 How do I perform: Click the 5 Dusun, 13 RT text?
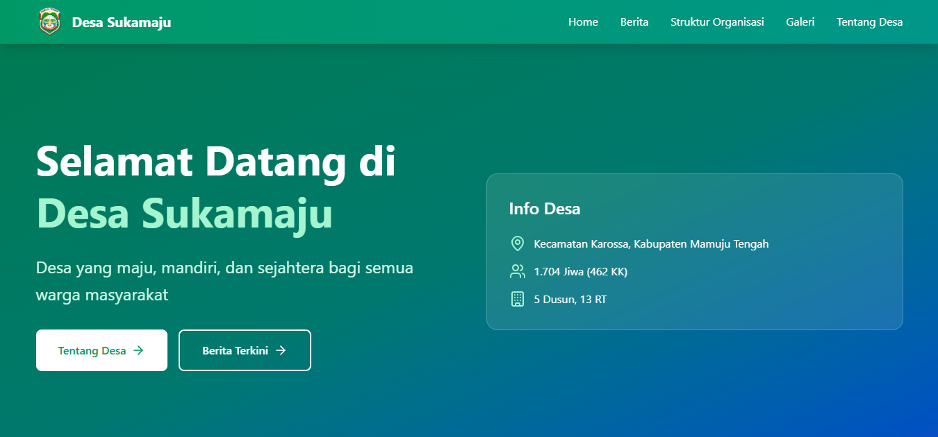[570, 299]
